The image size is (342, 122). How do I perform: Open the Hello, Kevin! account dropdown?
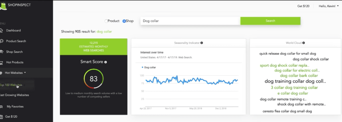click(329, 6)
